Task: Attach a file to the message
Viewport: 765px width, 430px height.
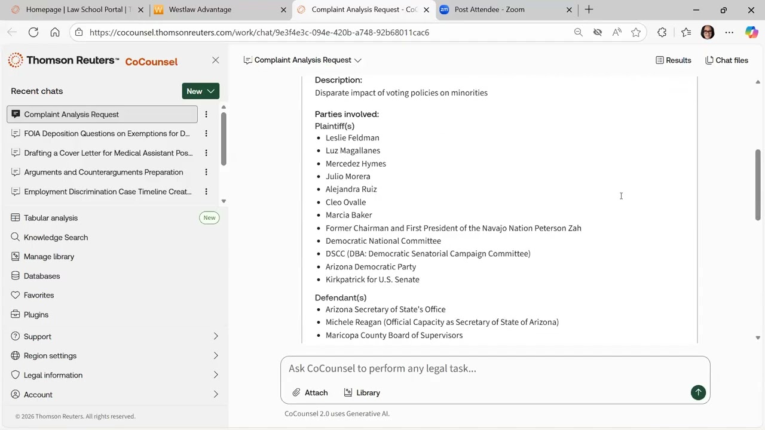Action: click(x=310, y=392)
